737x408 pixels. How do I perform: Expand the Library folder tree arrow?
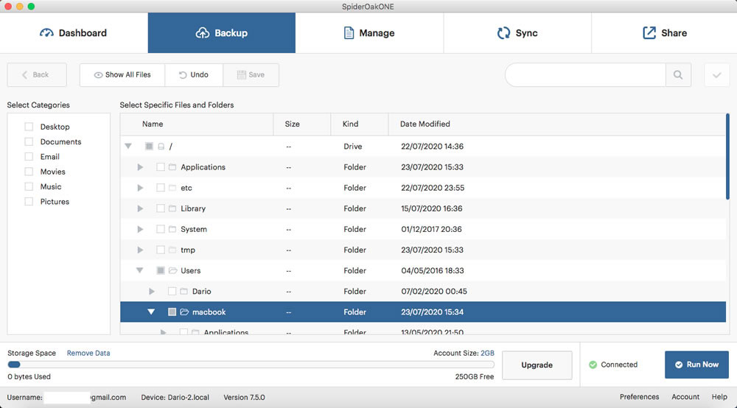coord(140,208)
